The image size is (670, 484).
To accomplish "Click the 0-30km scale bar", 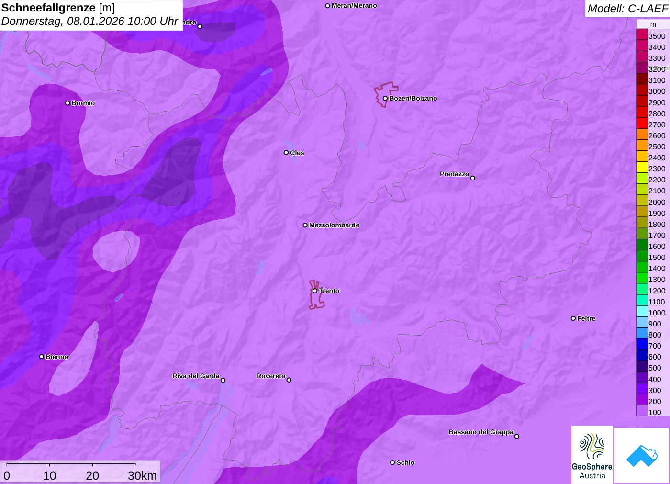I will 71,464.
